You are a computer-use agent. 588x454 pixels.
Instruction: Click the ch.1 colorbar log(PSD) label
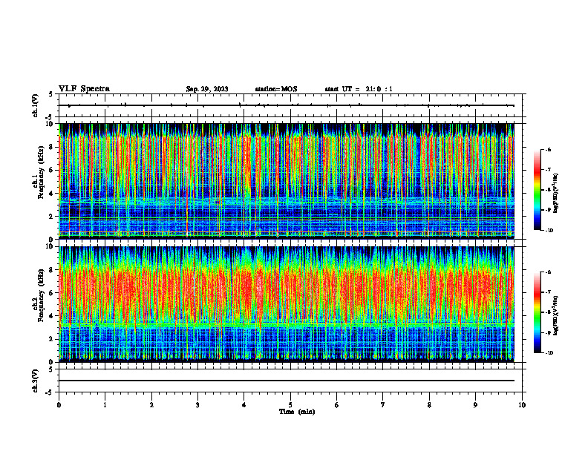pos(556,194)
